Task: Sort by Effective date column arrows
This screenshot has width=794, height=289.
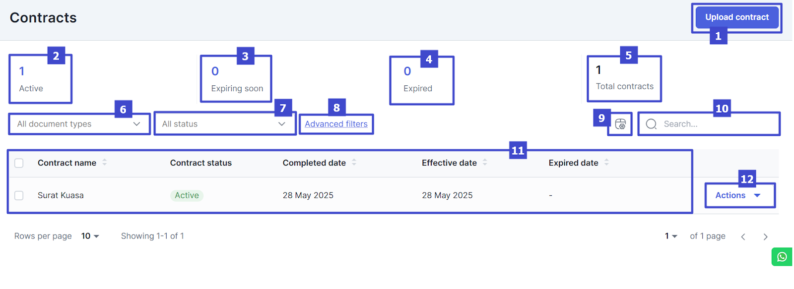Action: [x=485, y=163]
